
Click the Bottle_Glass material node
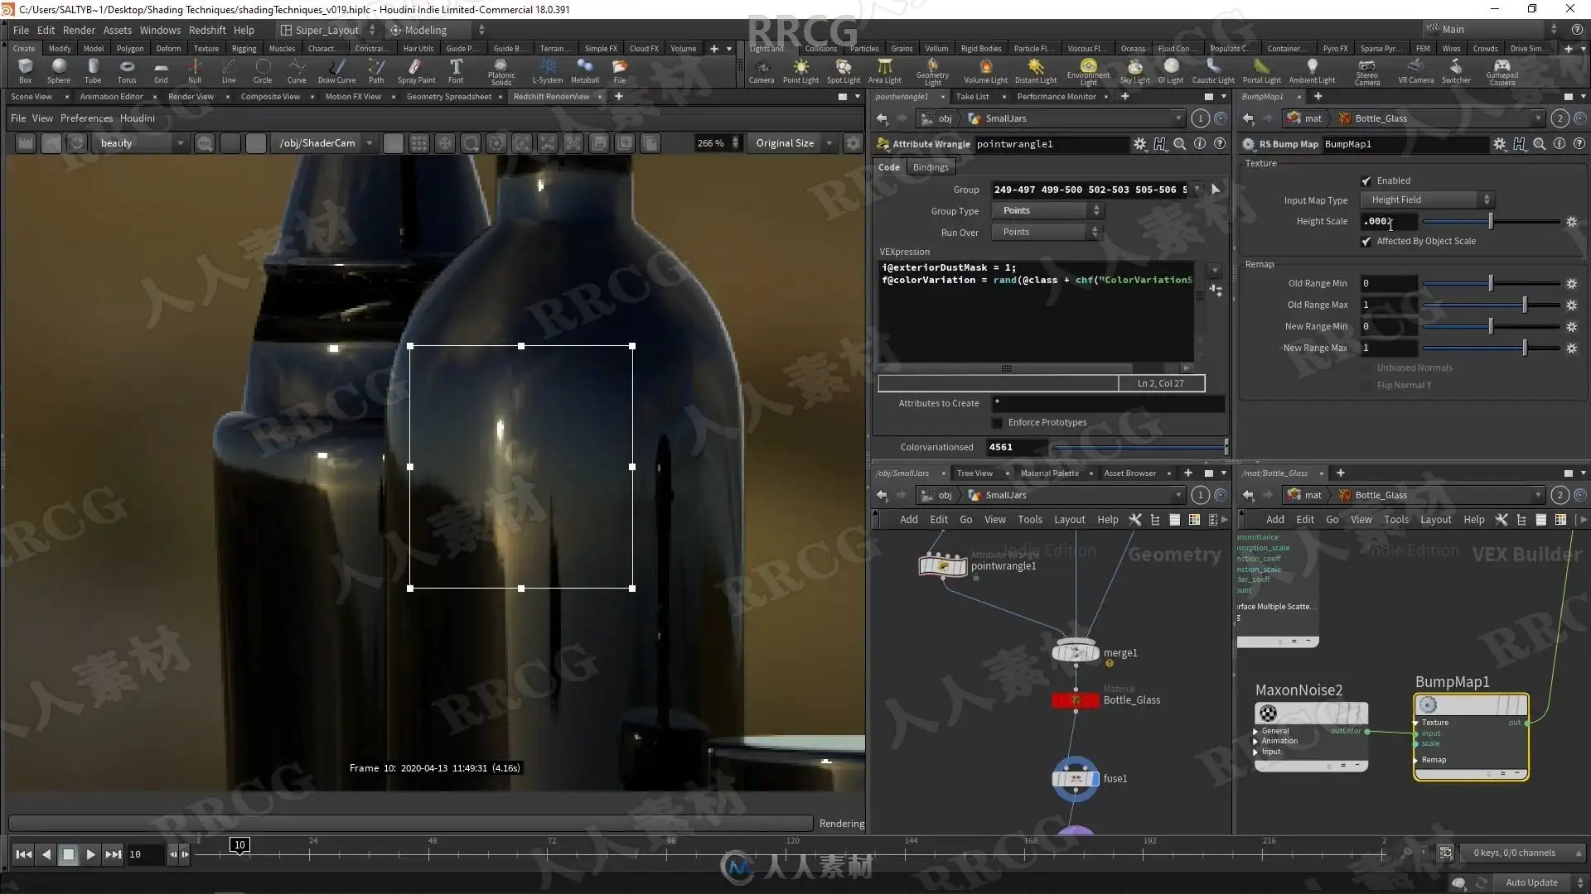click(x=1076, y=700)
